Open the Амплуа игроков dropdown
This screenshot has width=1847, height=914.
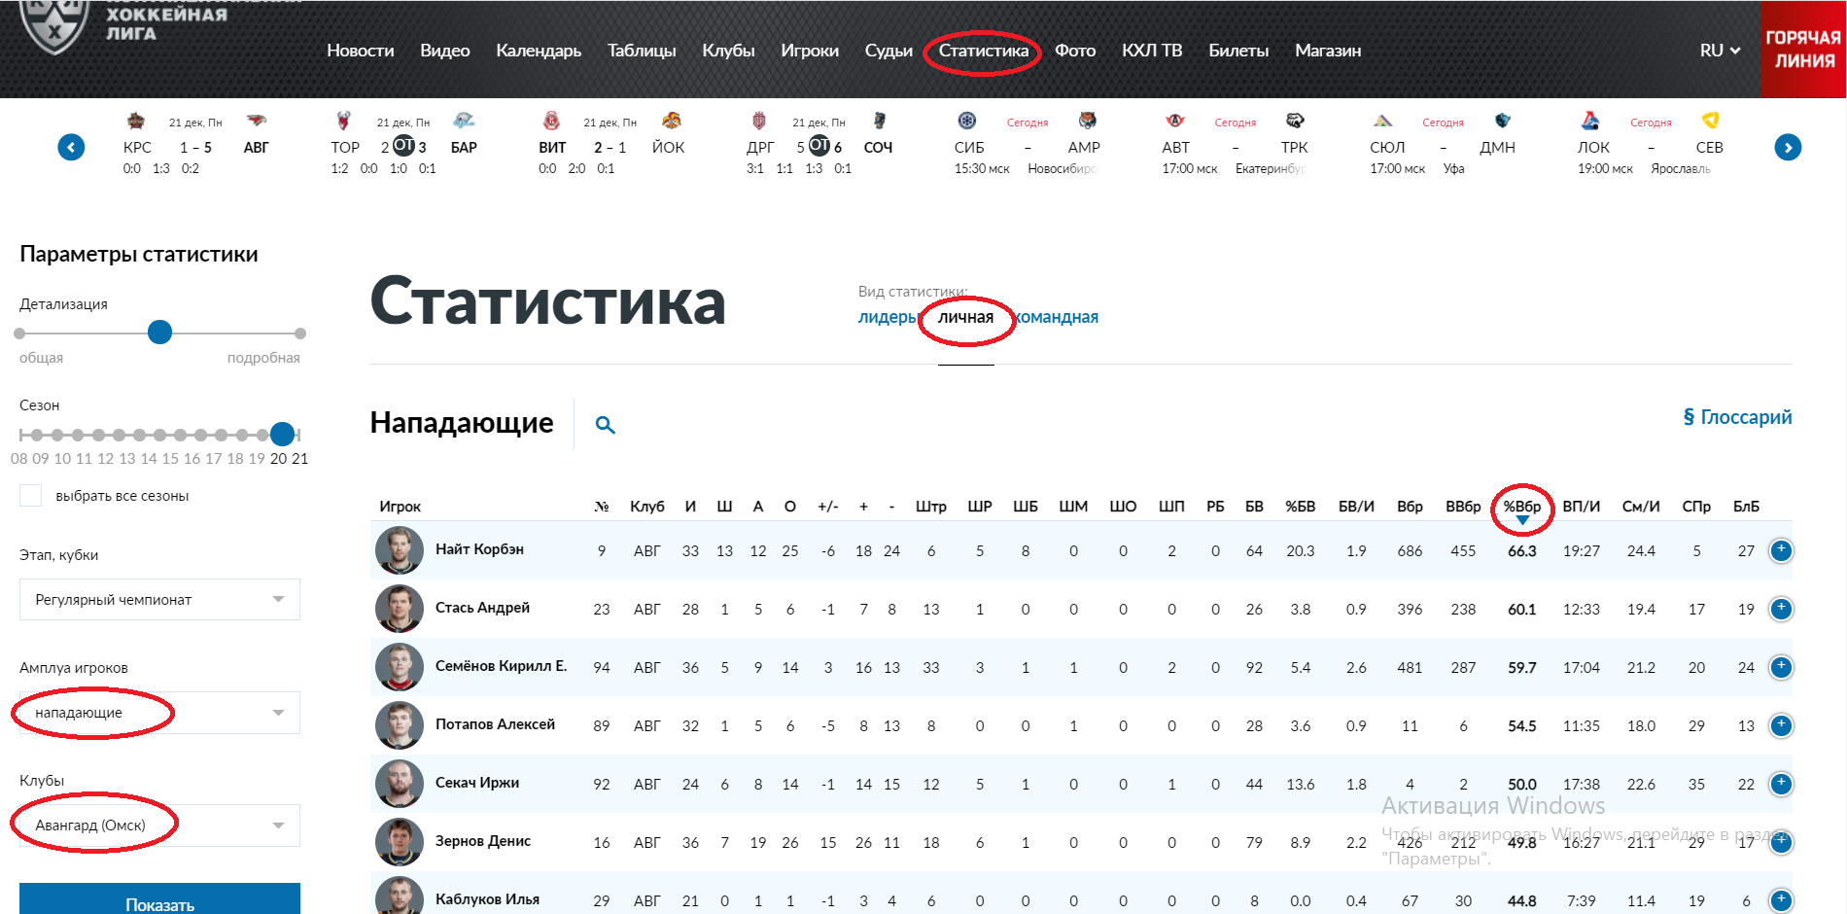pyautogui.click(x=159, y=713)
